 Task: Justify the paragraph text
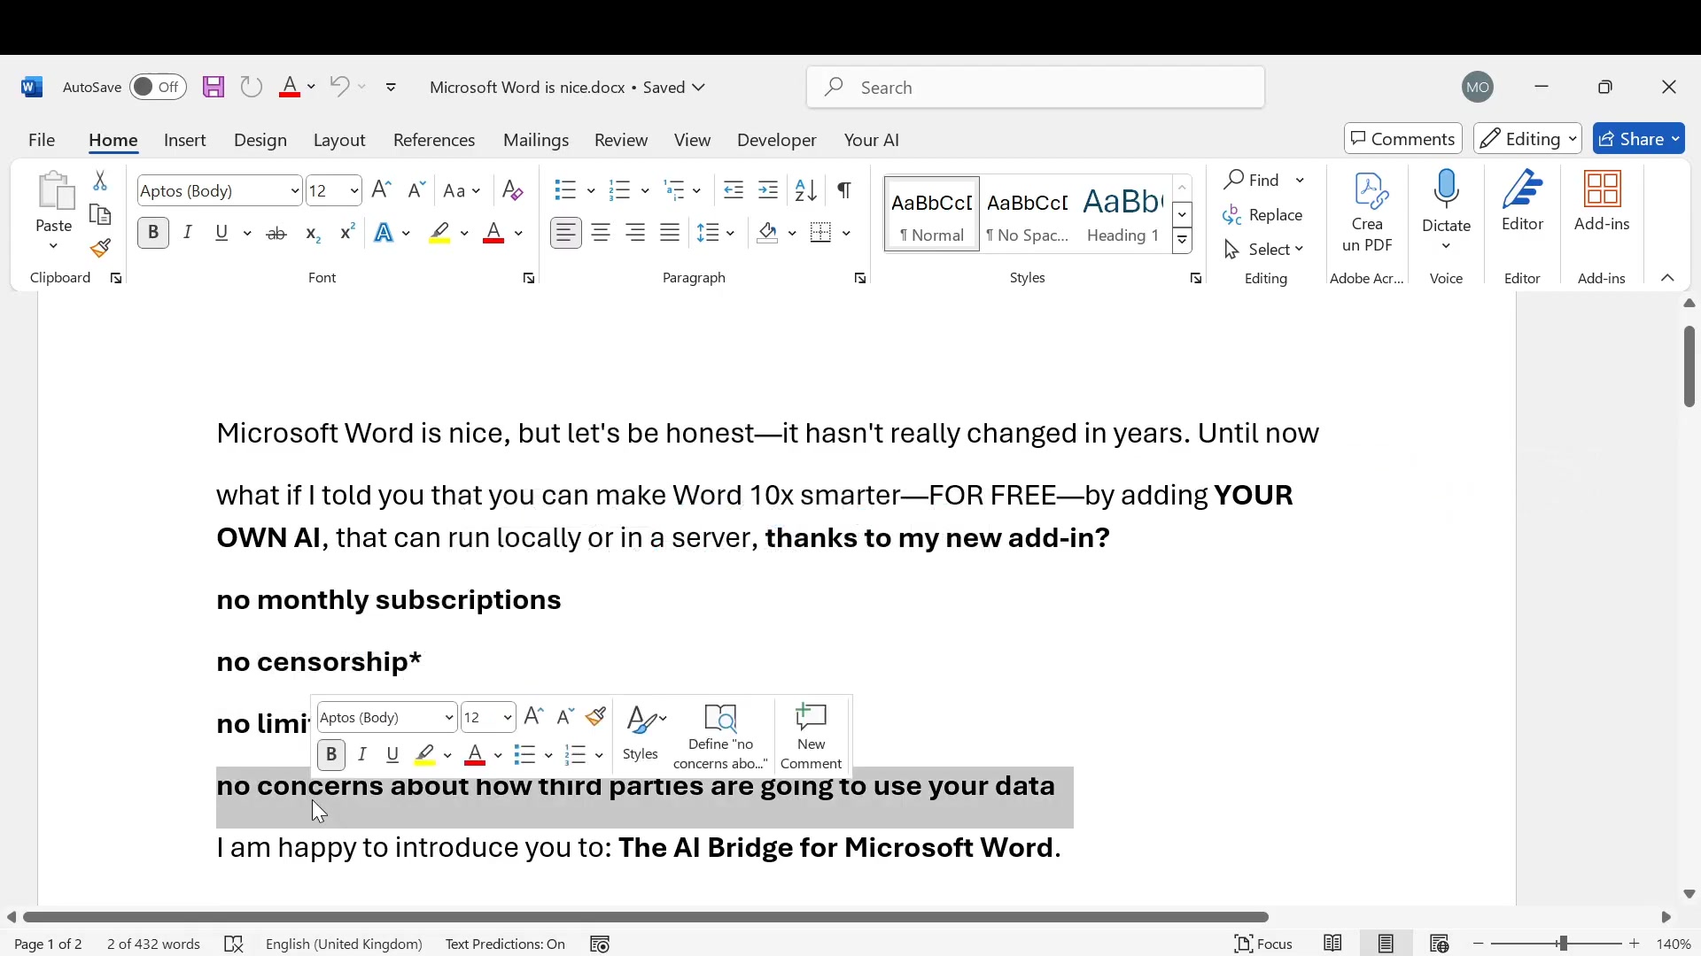point(670,233)
